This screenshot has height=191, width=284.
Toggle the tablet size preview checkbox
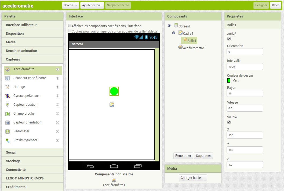[70, 31]
